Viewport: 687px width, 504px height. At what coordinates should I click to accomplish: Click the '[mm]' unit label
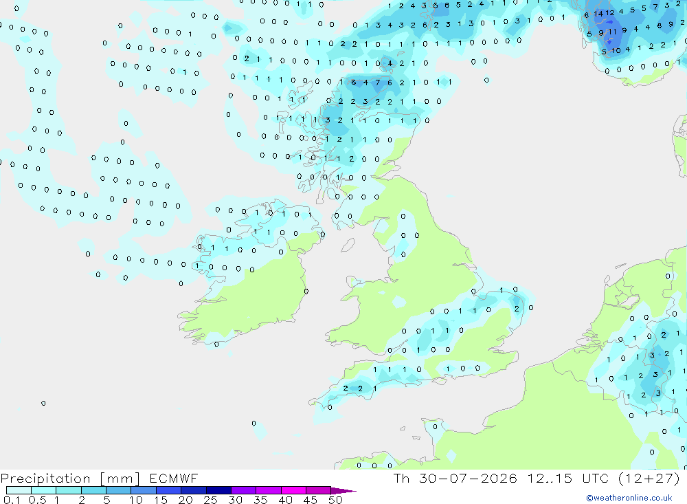120,479
